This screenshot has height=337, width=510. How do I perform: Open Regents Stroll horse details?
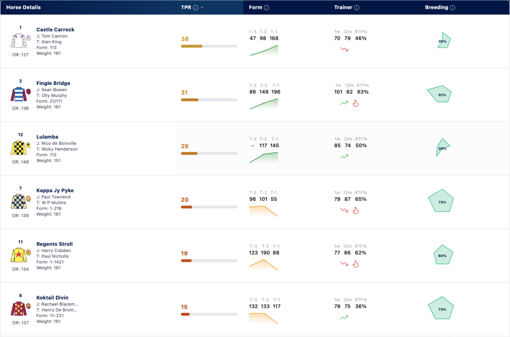pos(54,244)
